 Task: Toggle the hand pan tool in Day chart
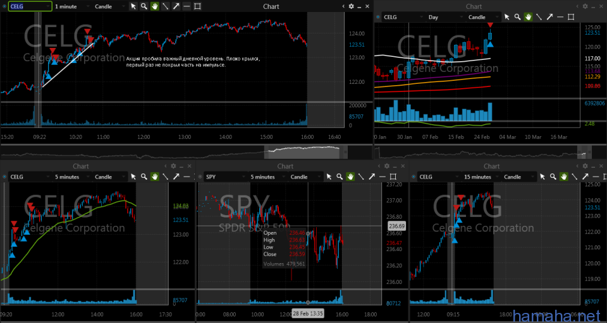(x=528, y=17)
